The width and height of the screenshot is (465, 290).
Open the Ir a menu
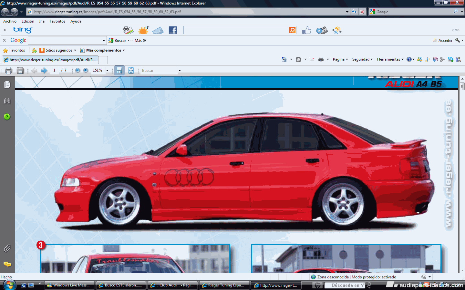point(42,21)
